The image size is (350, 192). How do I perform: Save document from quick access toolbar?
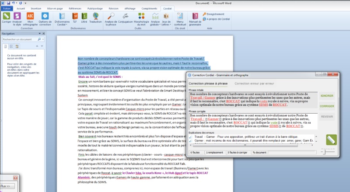click(8, 3)
